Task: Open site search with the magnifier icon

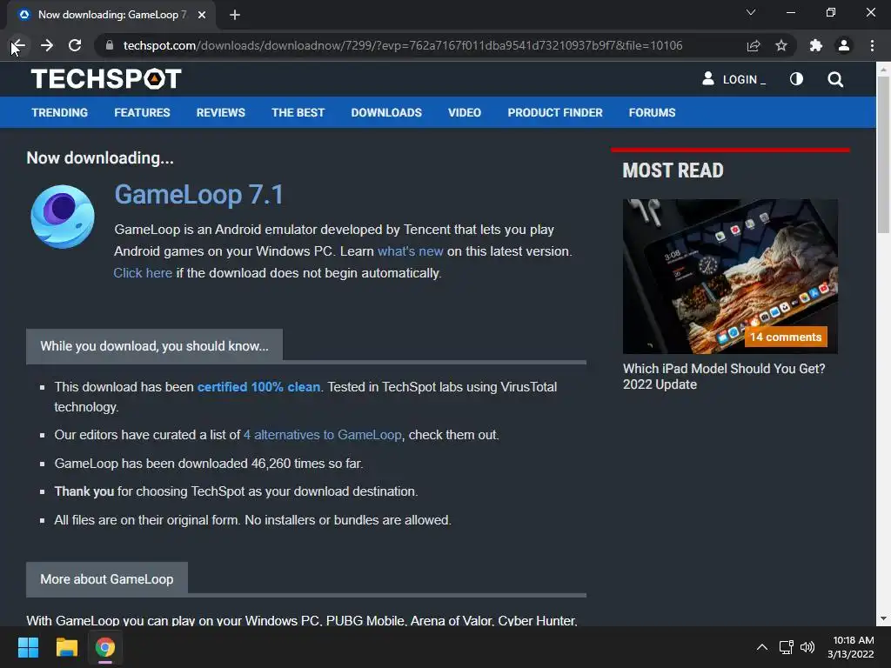Action: point(835,79)
